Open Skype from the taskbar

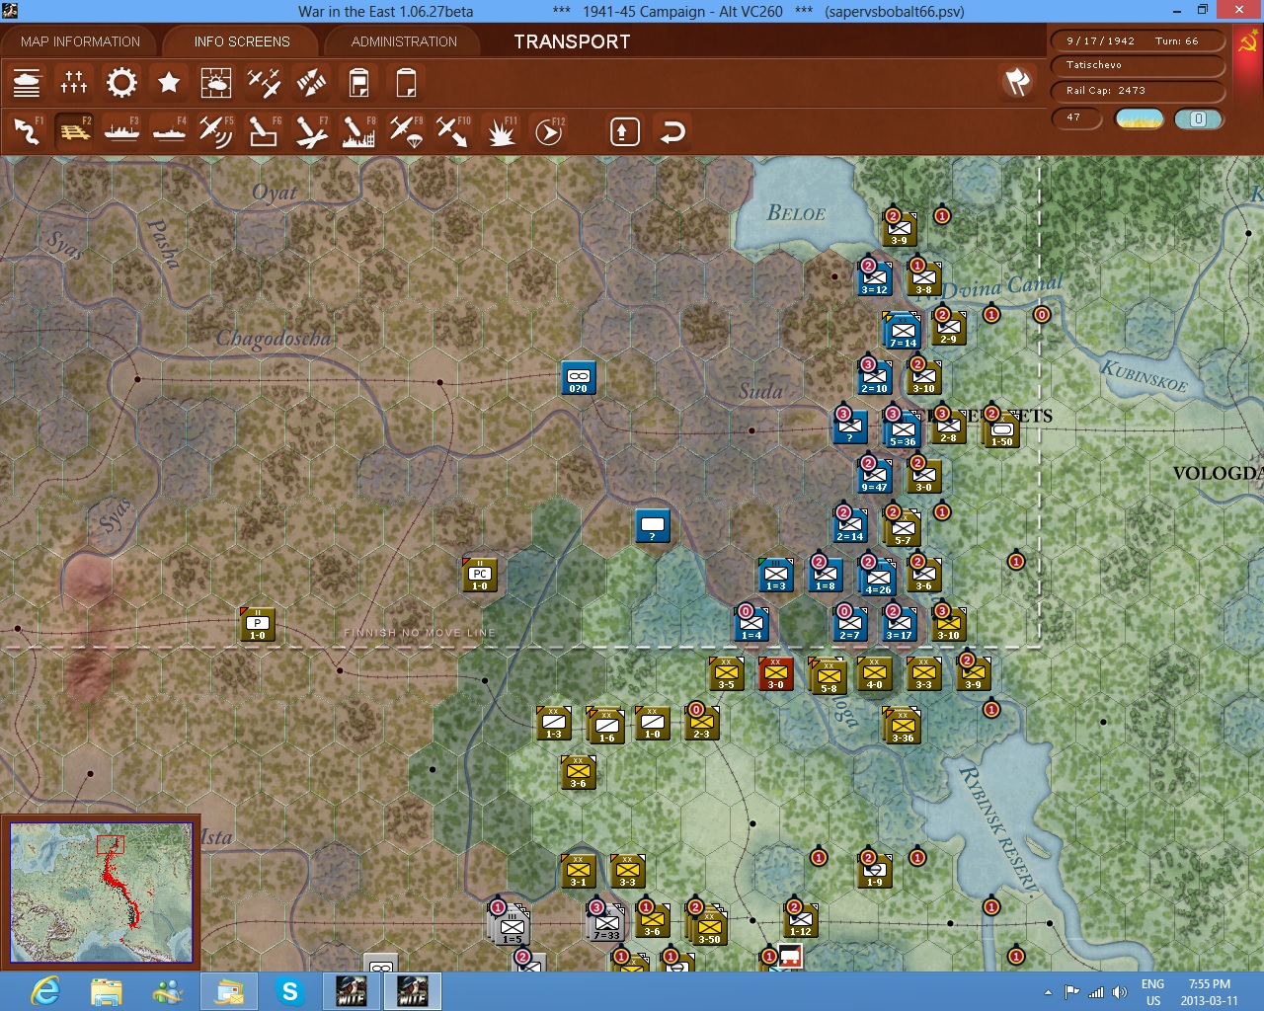290,990
